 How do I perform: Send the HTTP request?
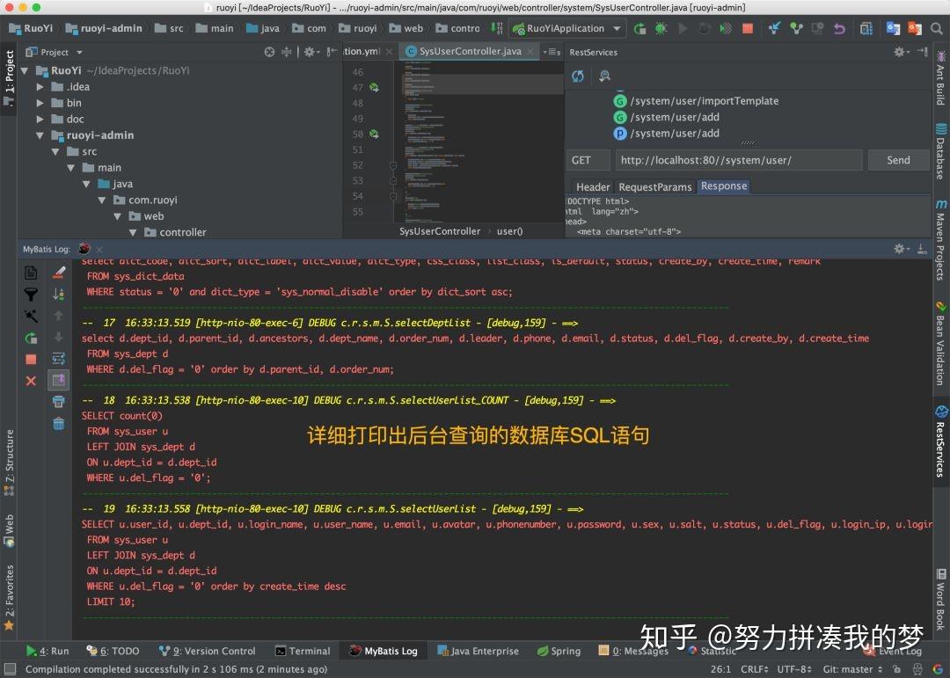point(898,160)
